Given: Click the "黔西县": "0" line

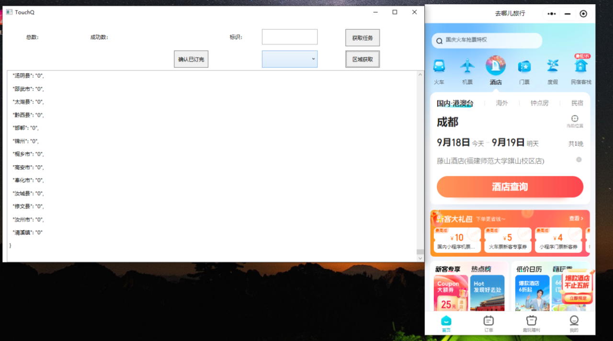Looking at the screenshot, I should pyautogui.click(x=29, y=115).
